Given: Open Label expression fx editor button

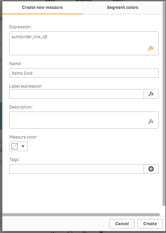Looking at the screenshot, I should click(151, 94).
